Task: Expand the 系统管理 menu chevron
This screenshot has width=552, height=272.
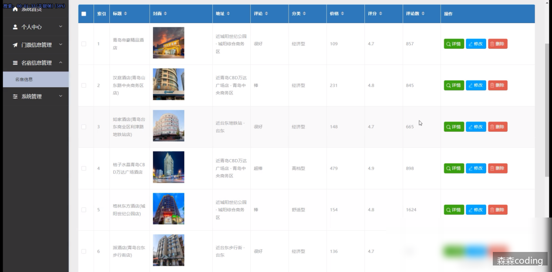Action: coord(61,96)
